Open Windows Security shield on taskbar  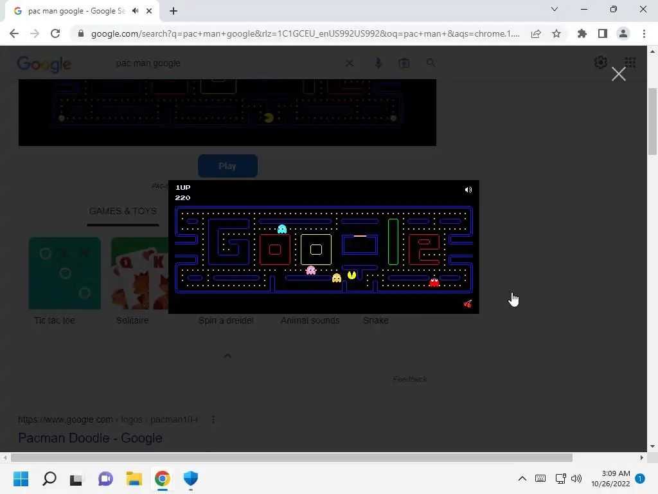tap(190, 479)
